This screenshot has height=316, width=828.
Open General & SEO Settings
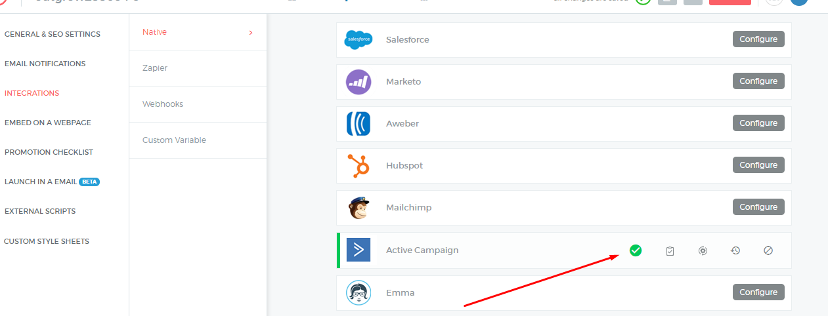pos(53,34)
